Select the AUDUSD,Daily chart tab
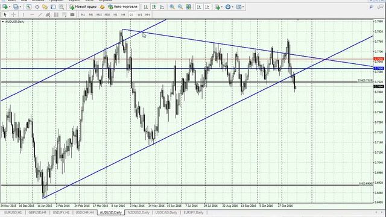This screenshot has width=386, height=217. point(111,212)
